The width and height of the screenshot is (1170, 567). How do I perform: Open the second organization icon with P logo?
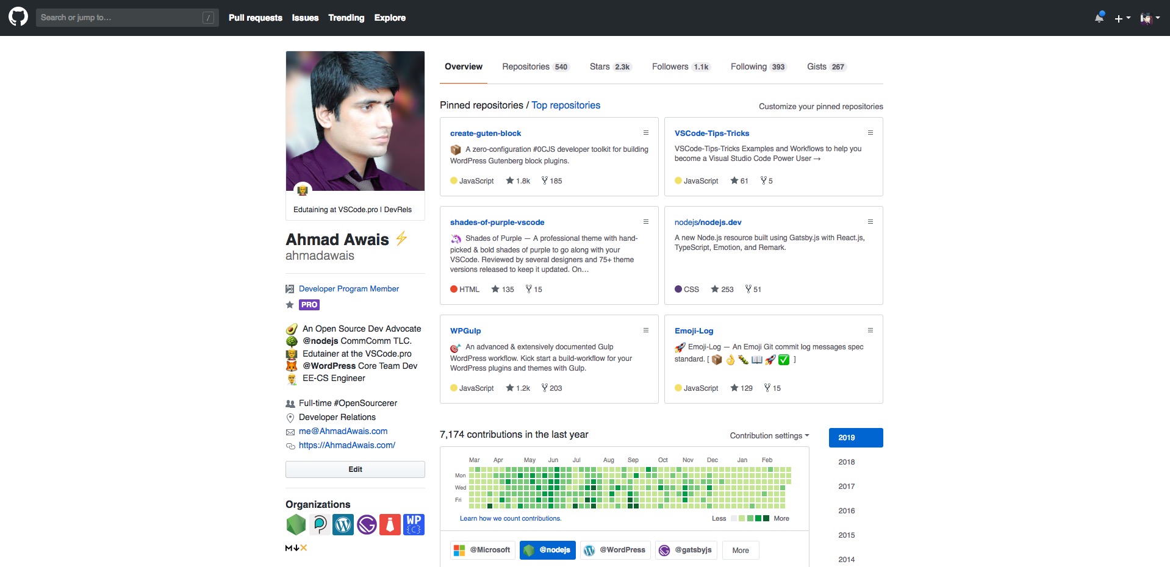[320, 524]
